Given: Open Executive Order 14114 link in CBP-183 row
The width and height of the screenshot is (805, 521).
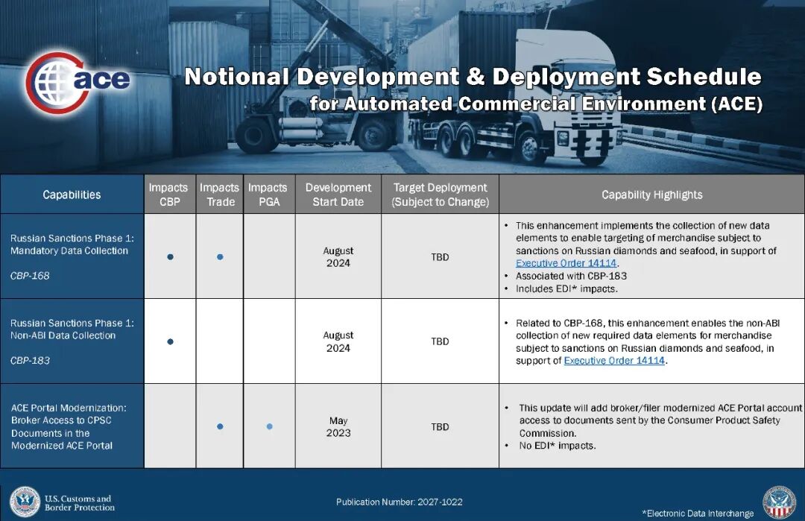Looking at the screenshot, I should click(x=614, y=361).
